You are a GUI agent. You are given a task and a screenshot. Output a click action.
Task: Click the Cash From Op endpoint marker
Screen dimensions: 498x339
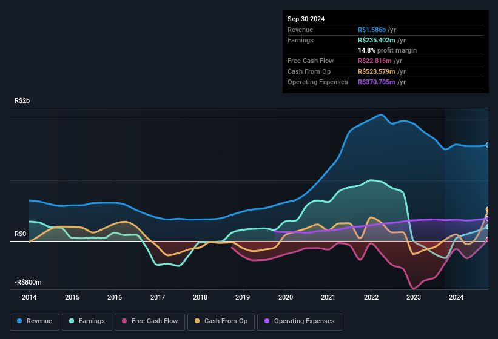[x=488, y=209]
